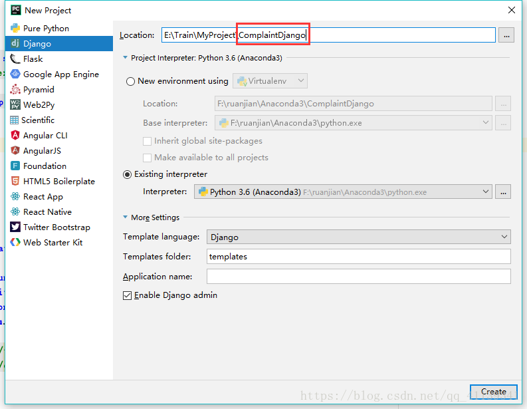Browse for project Location with ellipsis button
The height and width of the screenshot is (409, 527).
(506, 35)
